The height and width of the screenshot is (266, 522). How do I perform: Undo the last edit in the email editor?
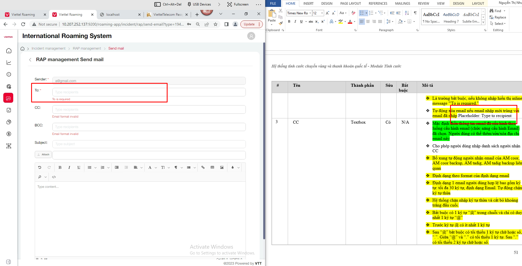tap(40, 167)
